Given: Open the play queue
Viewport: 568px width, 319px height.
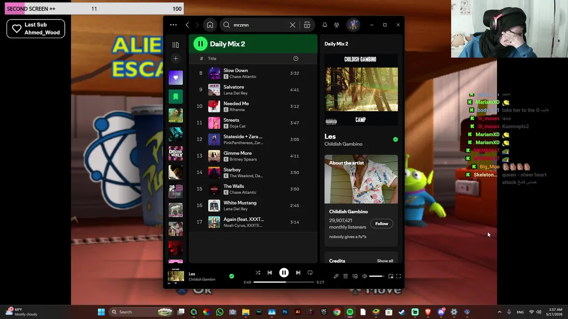Looking at the screenshot, I should point(345,276).
